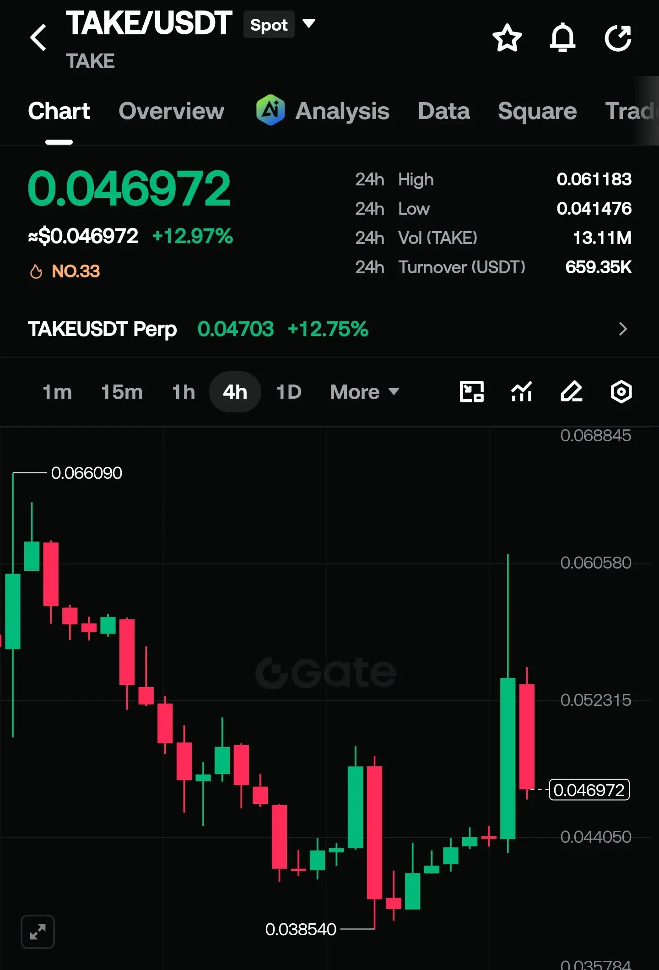Open chart indicators icon
This screenshot has height=970, width=659.
tap(521, 392)
